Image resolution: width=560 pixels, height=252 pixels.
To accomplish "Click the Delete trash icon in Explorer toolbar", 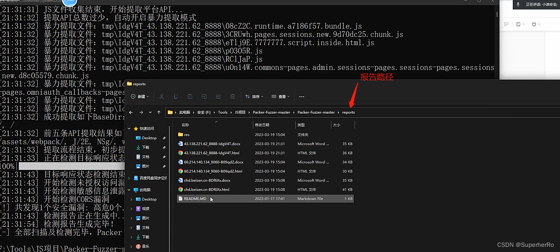I will 233,97.
